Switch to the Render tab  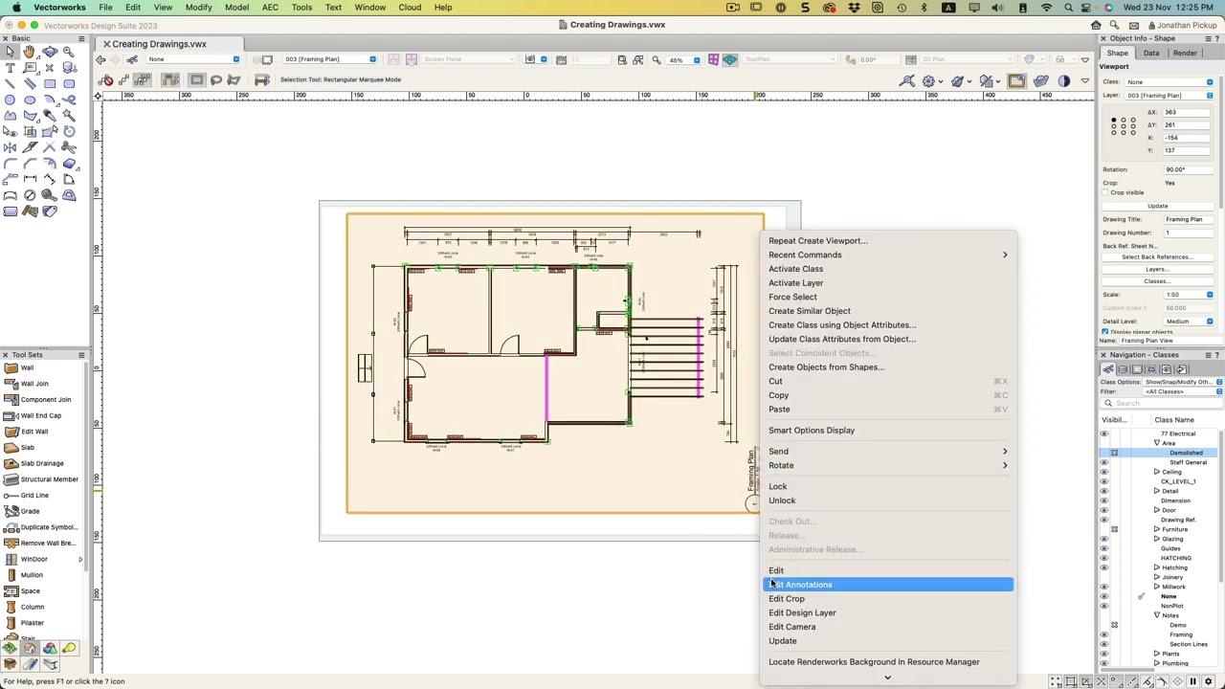[x=1185, y=53]
